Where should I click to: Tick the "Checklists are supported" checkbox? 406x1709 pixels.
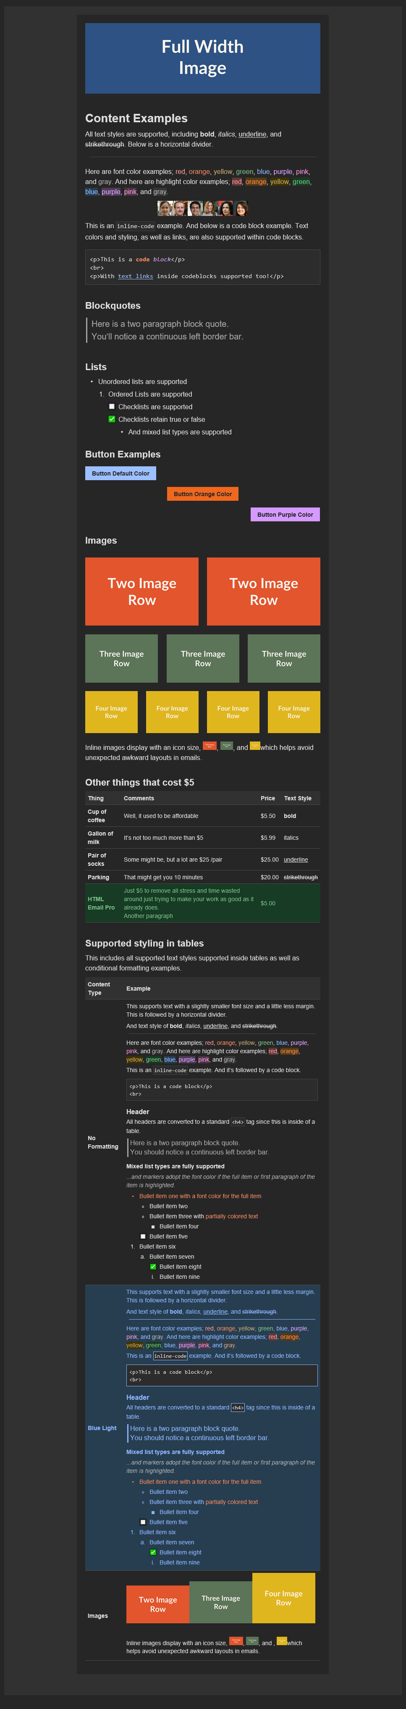111,407
